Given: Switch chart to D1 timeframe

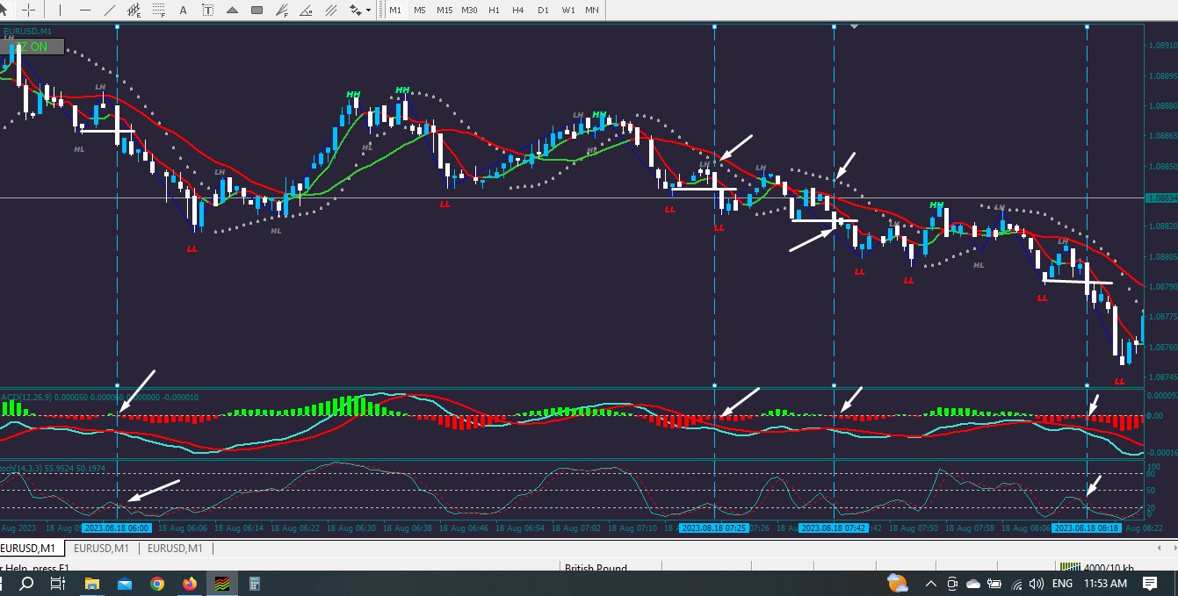Looking at the screenshot, I should [543, 10].
